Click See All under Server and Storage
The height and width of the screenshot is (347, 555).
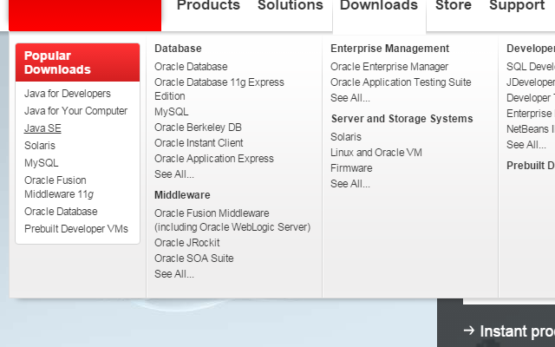(x=350, y=184)
